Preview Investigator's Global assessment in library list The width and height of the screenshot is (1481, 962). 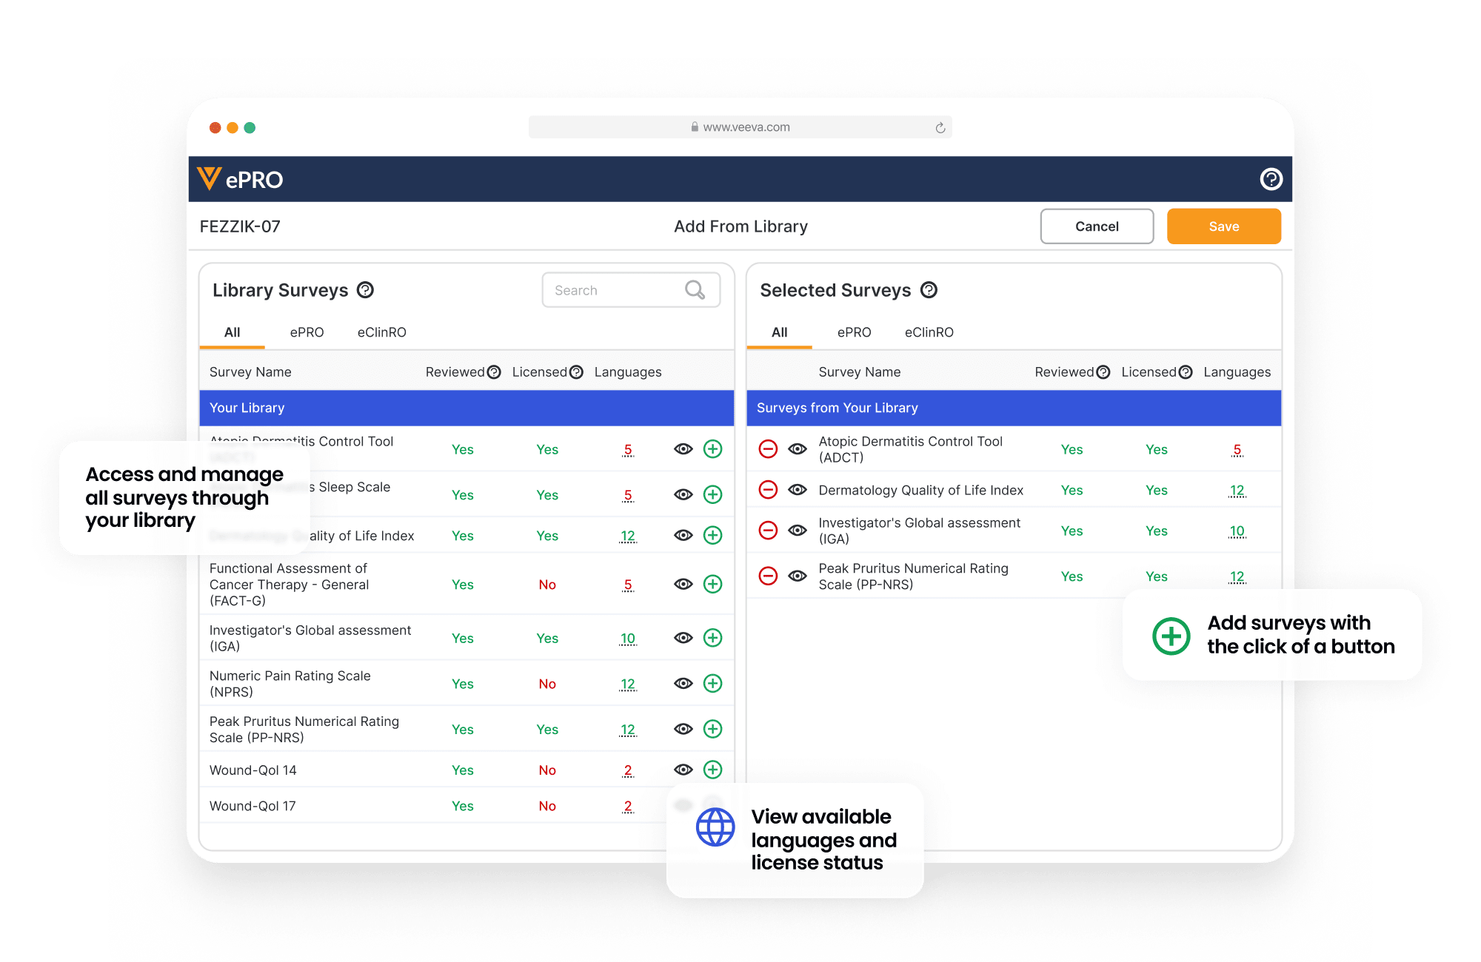point(683,638)
